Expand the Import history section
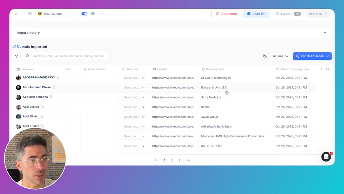This screenshot has height=194, width=344. point(172,33)
